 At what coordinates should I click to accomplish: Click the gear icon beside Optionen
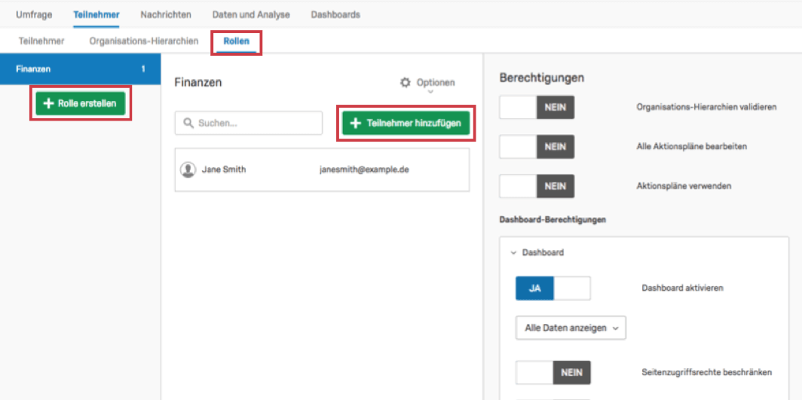tap(405, 82)
